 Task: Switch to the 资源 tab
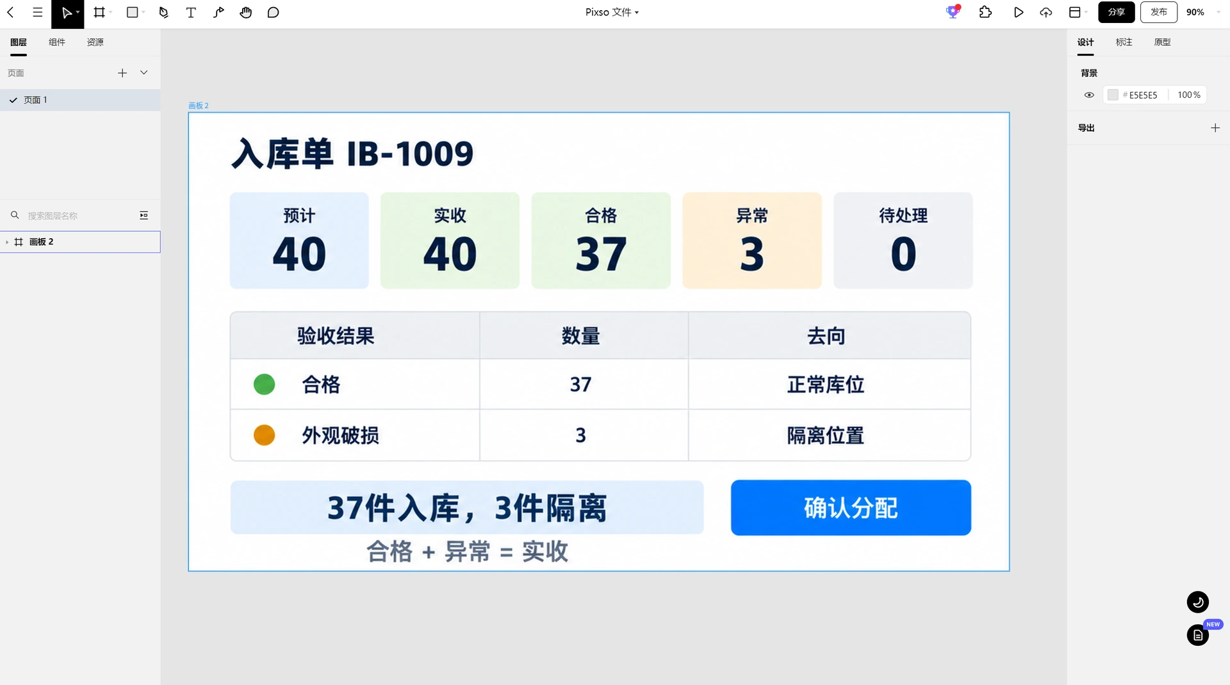click(x=95, y=42)
